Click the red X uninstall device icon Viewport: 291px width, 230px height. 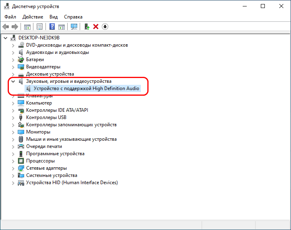click(x=96, y=27)
